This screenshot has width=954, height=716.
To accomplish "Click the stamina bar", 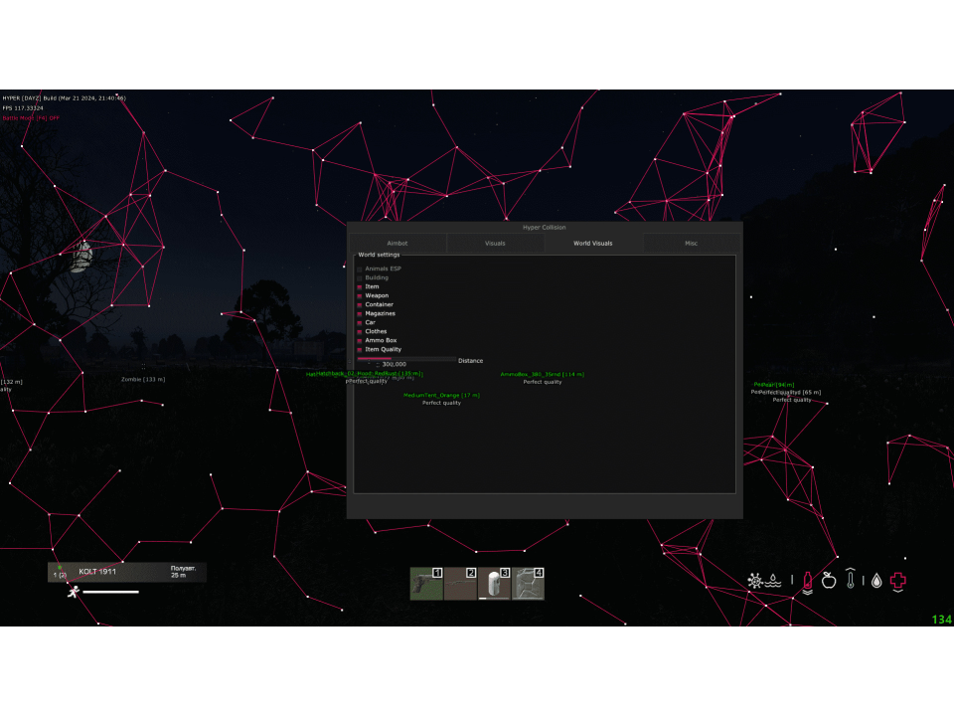I will [x=110, y=592].
